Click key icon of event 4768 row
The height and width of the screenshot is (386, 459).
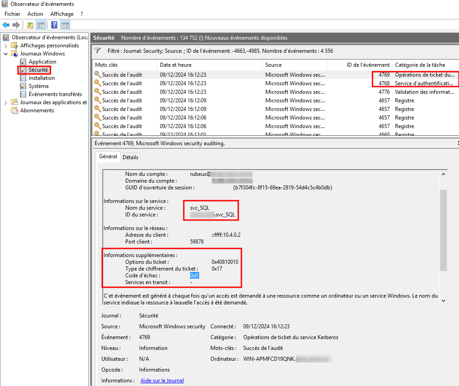pos(97,83)
